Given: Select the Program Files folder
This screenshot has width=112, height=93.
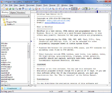Looking at the screenshot, I should click(x=11, y=22).
